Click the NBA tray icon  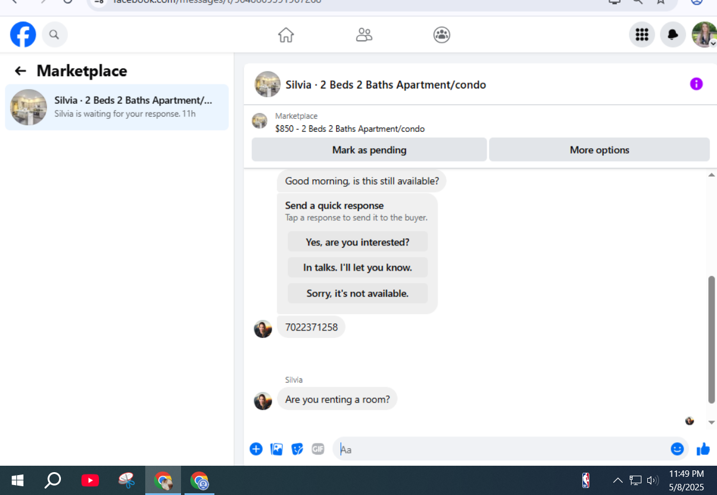(x=586, y=481)
